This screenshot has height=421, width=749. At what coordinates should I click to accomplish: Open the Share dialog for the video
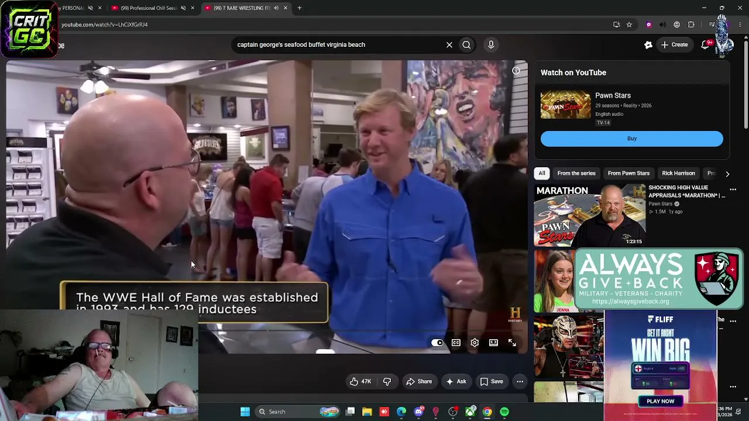(x=419, y=381)
